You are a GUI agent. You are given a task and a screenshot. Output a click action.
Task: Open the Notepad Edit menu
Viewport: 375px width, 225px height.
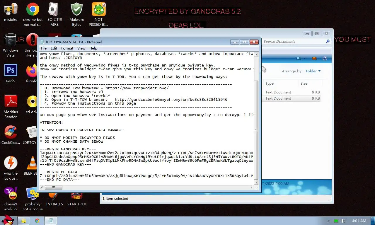point(54,48)
